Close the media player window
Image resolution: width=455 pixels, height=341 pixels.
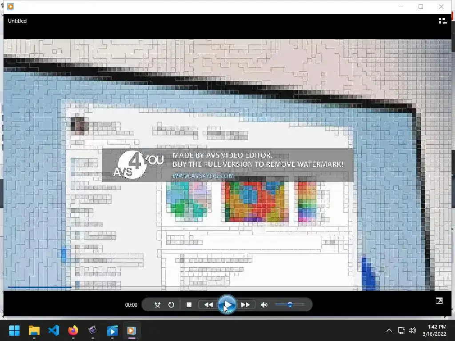(441, 7)
